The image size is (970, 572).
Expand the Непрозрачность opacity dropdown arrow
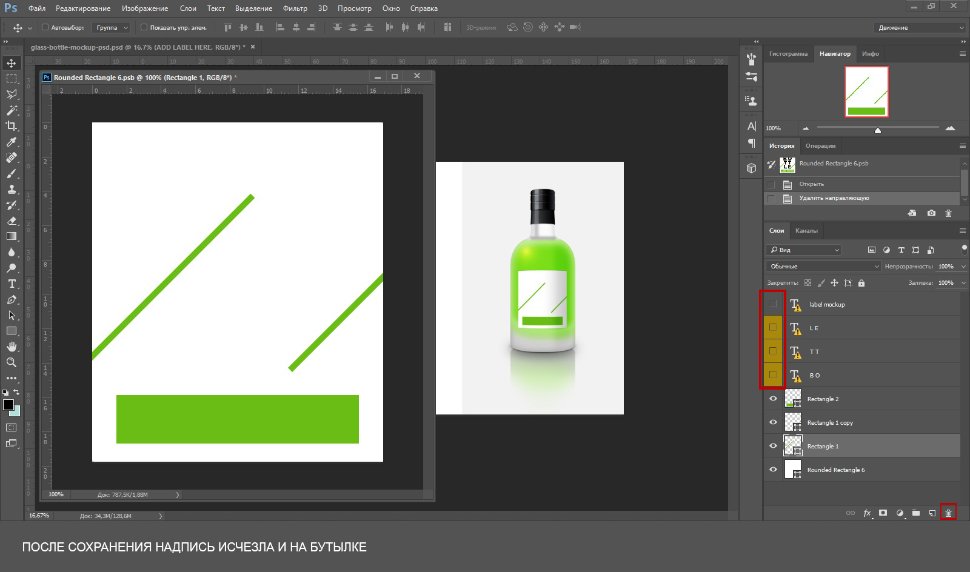(963, 267)
